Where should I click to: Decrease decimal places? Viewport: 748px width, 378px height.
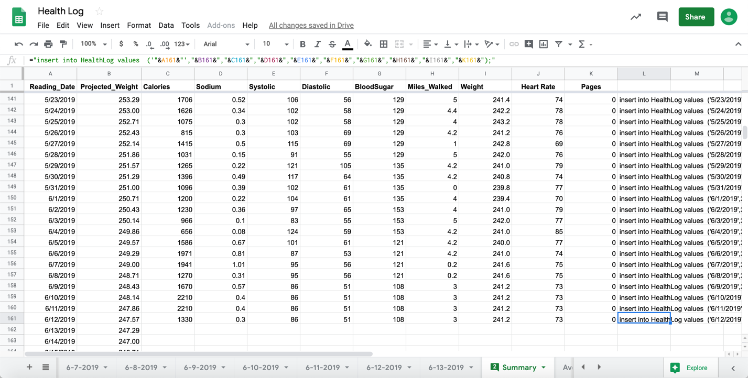coord(149,45)
